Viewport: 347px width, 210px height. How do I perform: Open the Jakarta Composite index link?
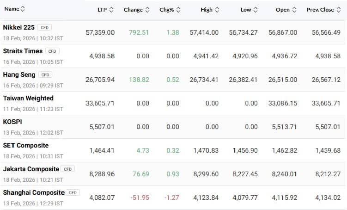click(31, 169)
